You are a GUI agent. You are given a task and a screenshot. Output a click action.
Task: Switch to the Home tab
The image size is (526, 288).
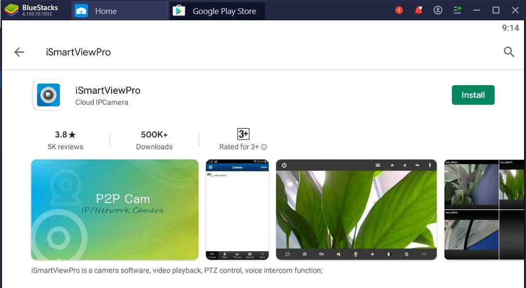119,11
